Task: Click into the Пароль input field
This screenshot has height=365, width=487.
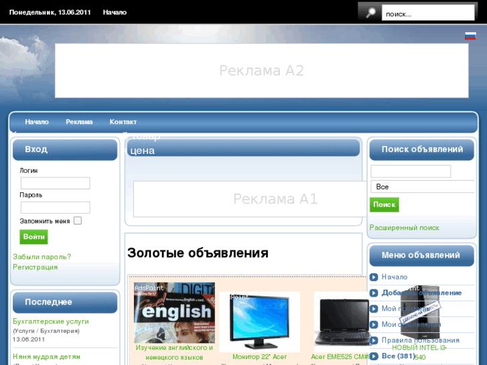Action: click(56, 208)
